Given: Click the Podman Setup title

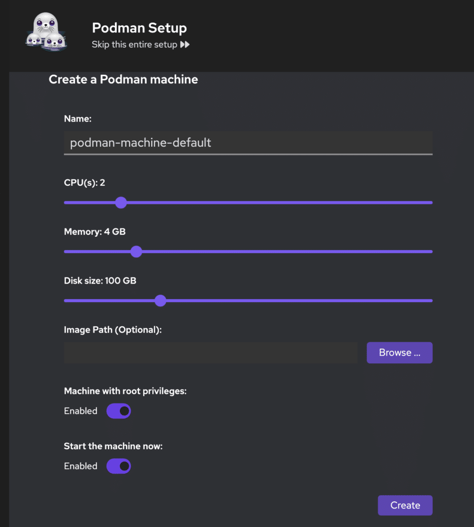Looking at the screenshot, I should pyautogui.click(x=139, y=28).
